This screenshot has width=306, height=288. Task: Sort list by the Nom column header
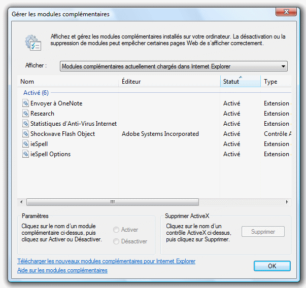[x=68, y=81]
